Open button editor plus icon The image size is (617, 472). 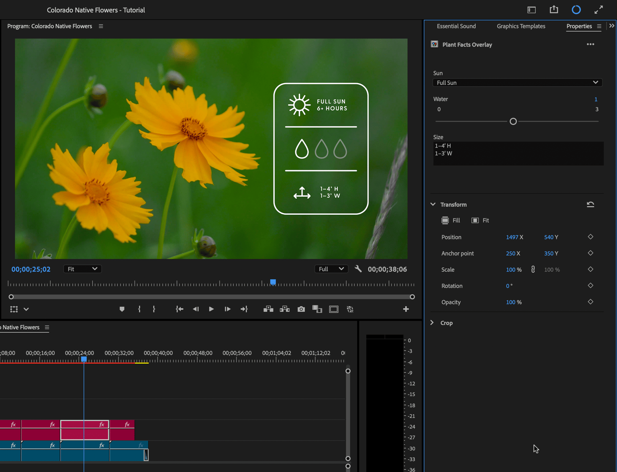click(x=406, y=309)
